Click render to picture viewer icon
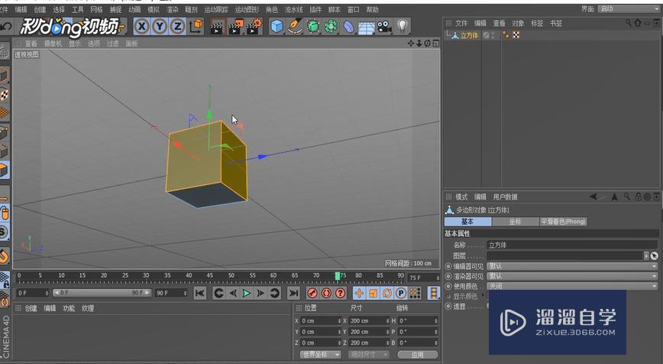 click(235, 27)
